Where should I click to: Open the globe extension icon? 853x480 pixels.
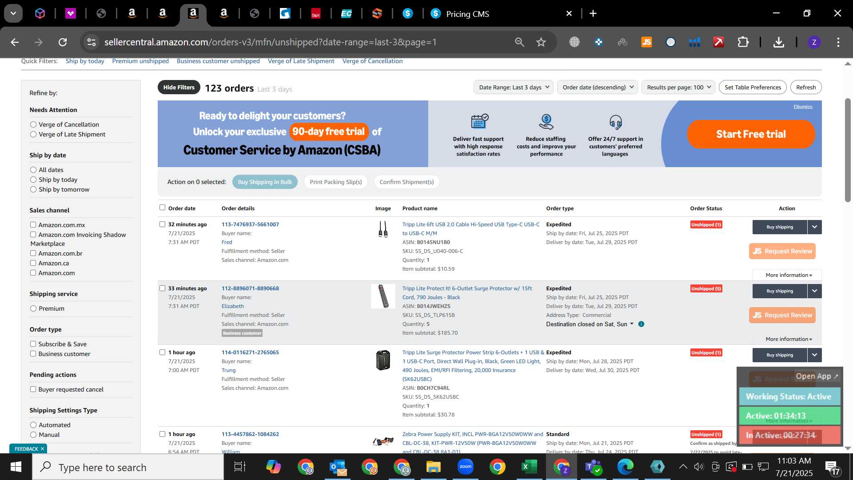[x=574, y=42]
